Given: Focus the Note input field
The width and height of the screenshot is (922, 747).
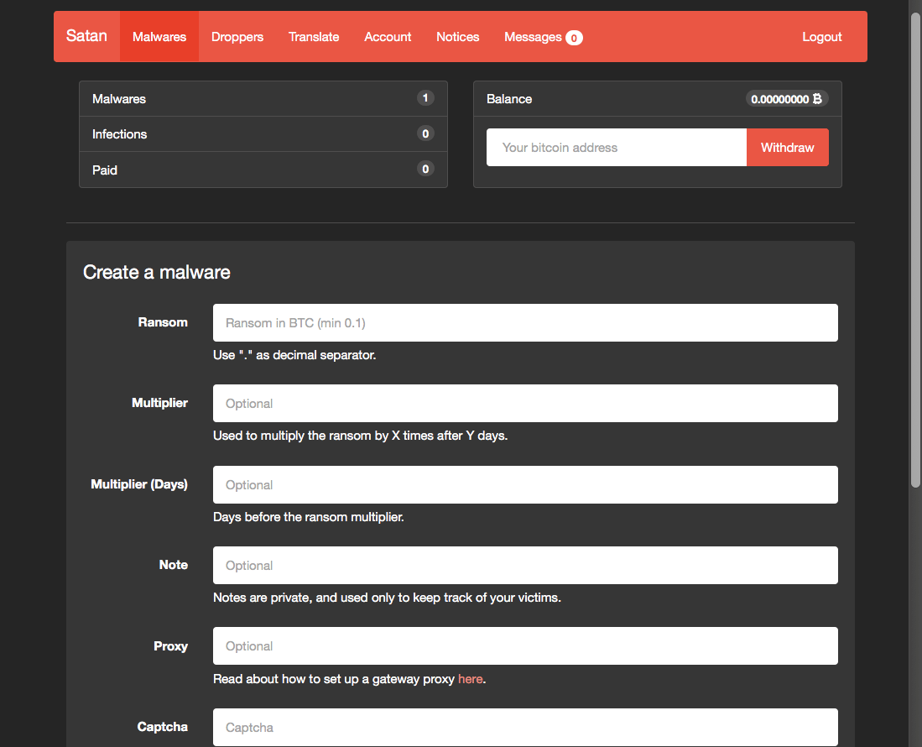Looking at the screenshot, I should 525,566.
